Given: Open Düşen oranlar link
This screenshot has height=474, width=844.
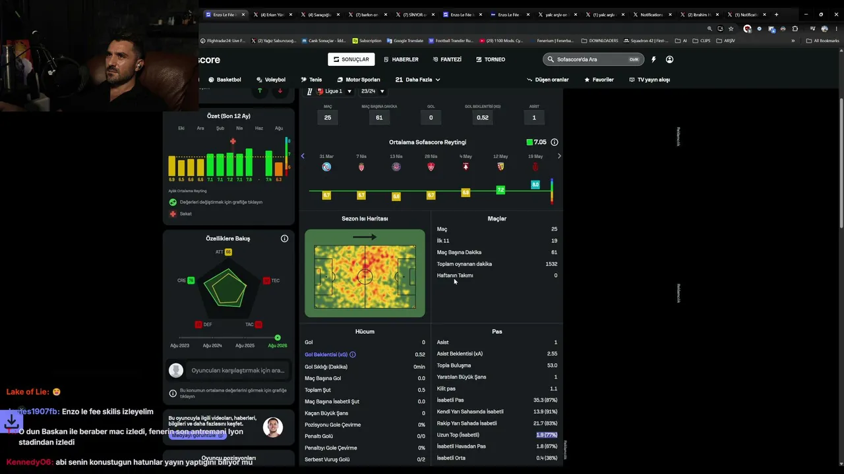Looking at the screenshot, I should (547, 80).
